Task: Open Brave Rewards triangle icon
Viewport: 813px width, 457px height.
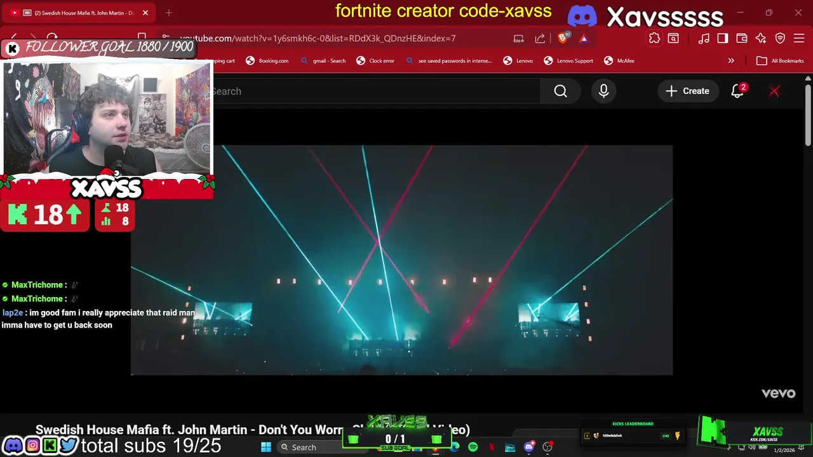Action: point(584,38)
